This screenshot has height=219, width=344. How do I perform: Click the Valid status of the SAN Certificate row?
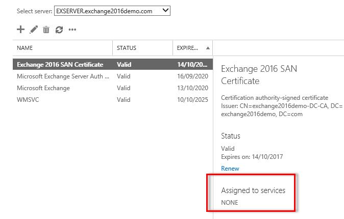point(124,64)
